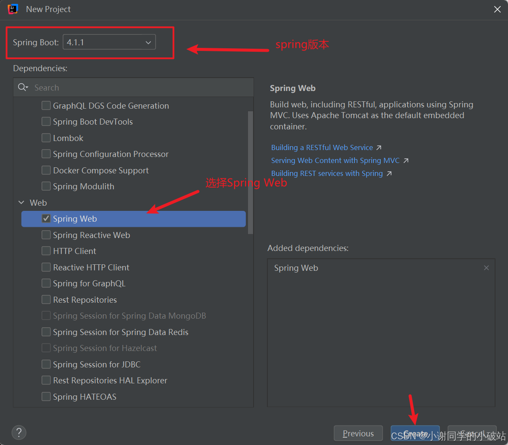Viewport: 508px width, 445px height.
Task: Check Docker Compose Support
Action: [x=46, y=170]
